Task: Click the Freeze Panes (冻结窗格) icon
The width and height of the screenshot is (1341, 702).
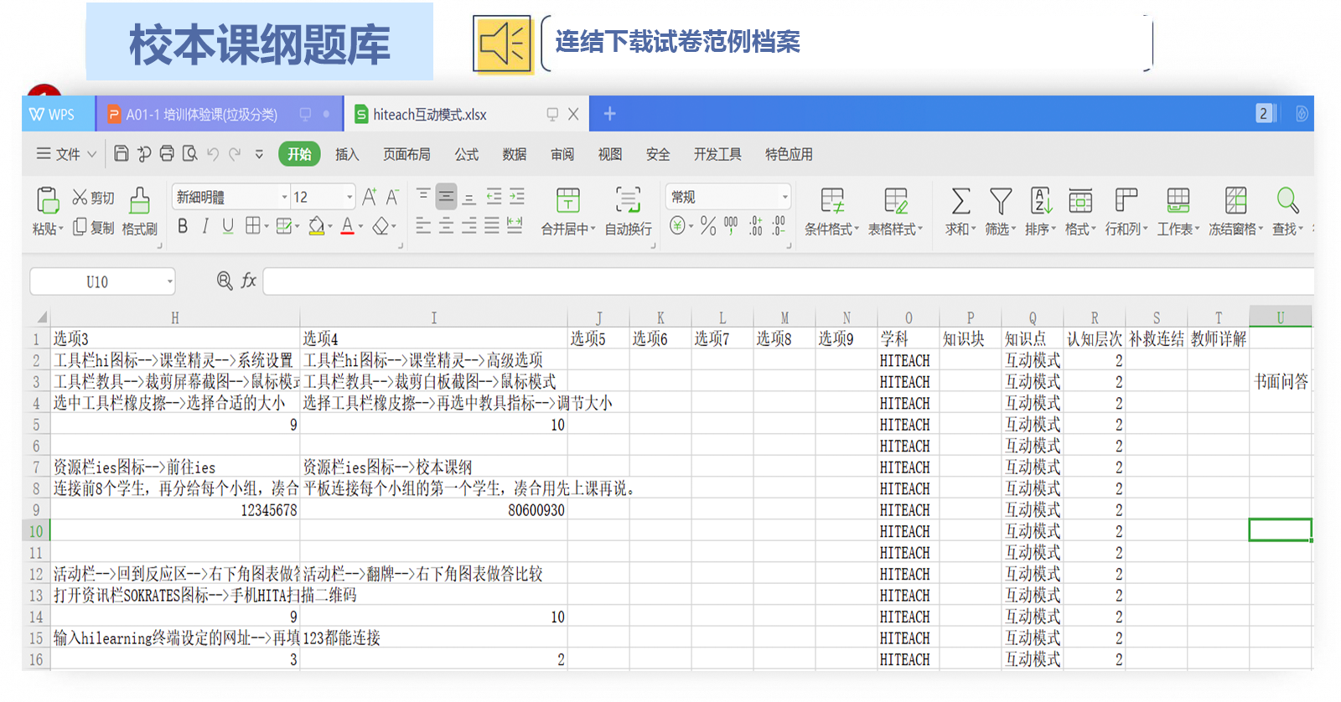Action: pyautogui.click(x=1235, y=202)
